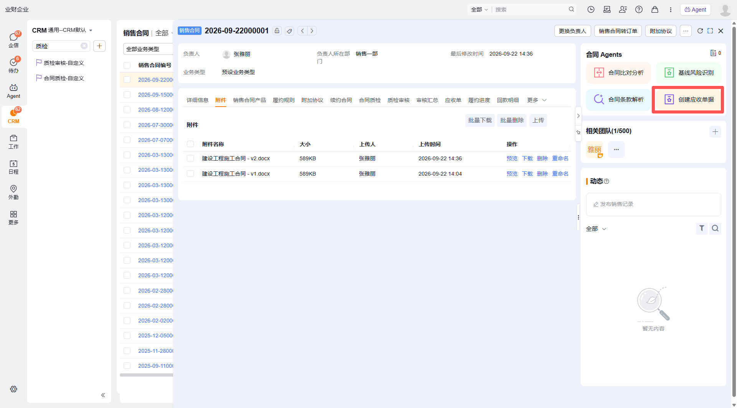The width and height of the screenshot is (737, 408).
Task: Open the 全部 filter dropdown under 动态
Action: (596, 229)
